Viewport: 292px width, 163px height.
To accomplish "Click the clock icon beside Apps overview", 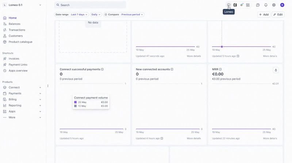I will 5,71.
